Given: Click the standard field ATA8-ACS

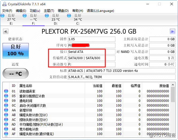Looking at the screenshot, I should 122,71.
